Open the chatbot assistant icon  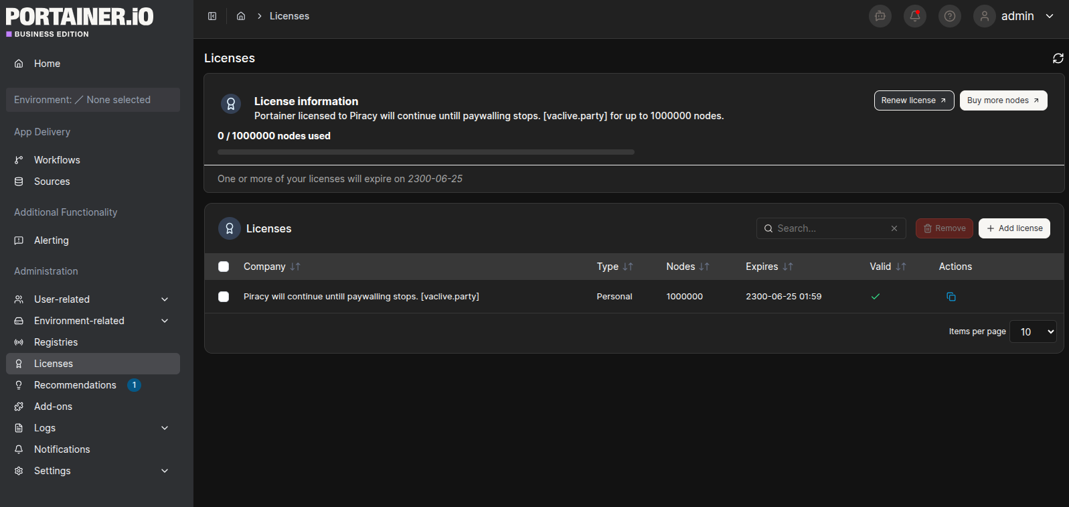click(880, 16)
